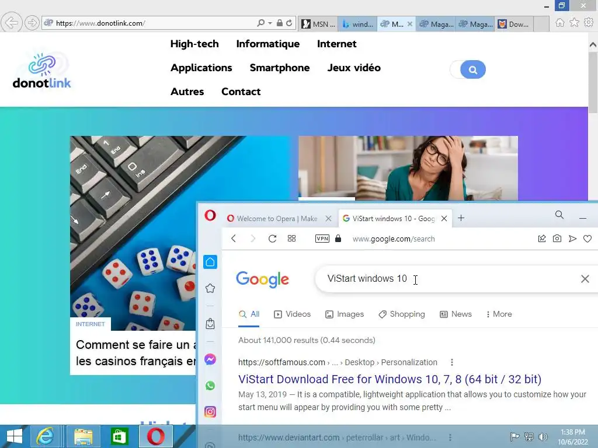The height and width of the screenshot is (448, 598).
Task: Click the IE home icon
Action: pyautogui.click(x=559, y=23)
